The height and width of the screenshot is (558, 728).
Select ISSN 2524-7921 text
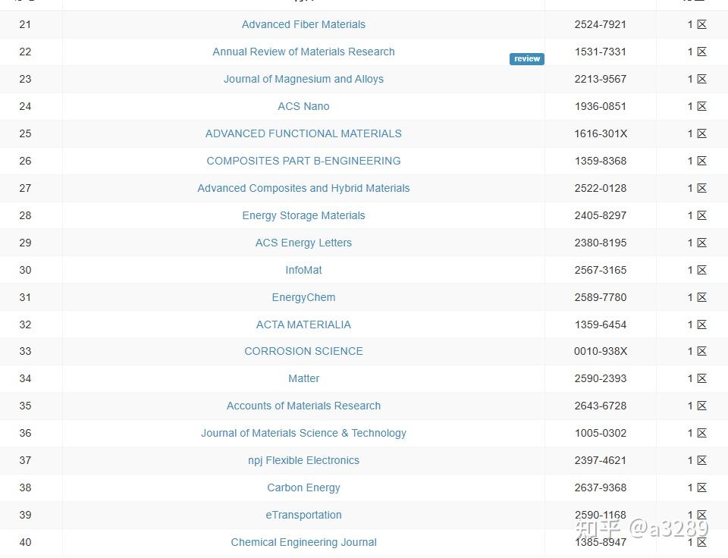[601, 24]
